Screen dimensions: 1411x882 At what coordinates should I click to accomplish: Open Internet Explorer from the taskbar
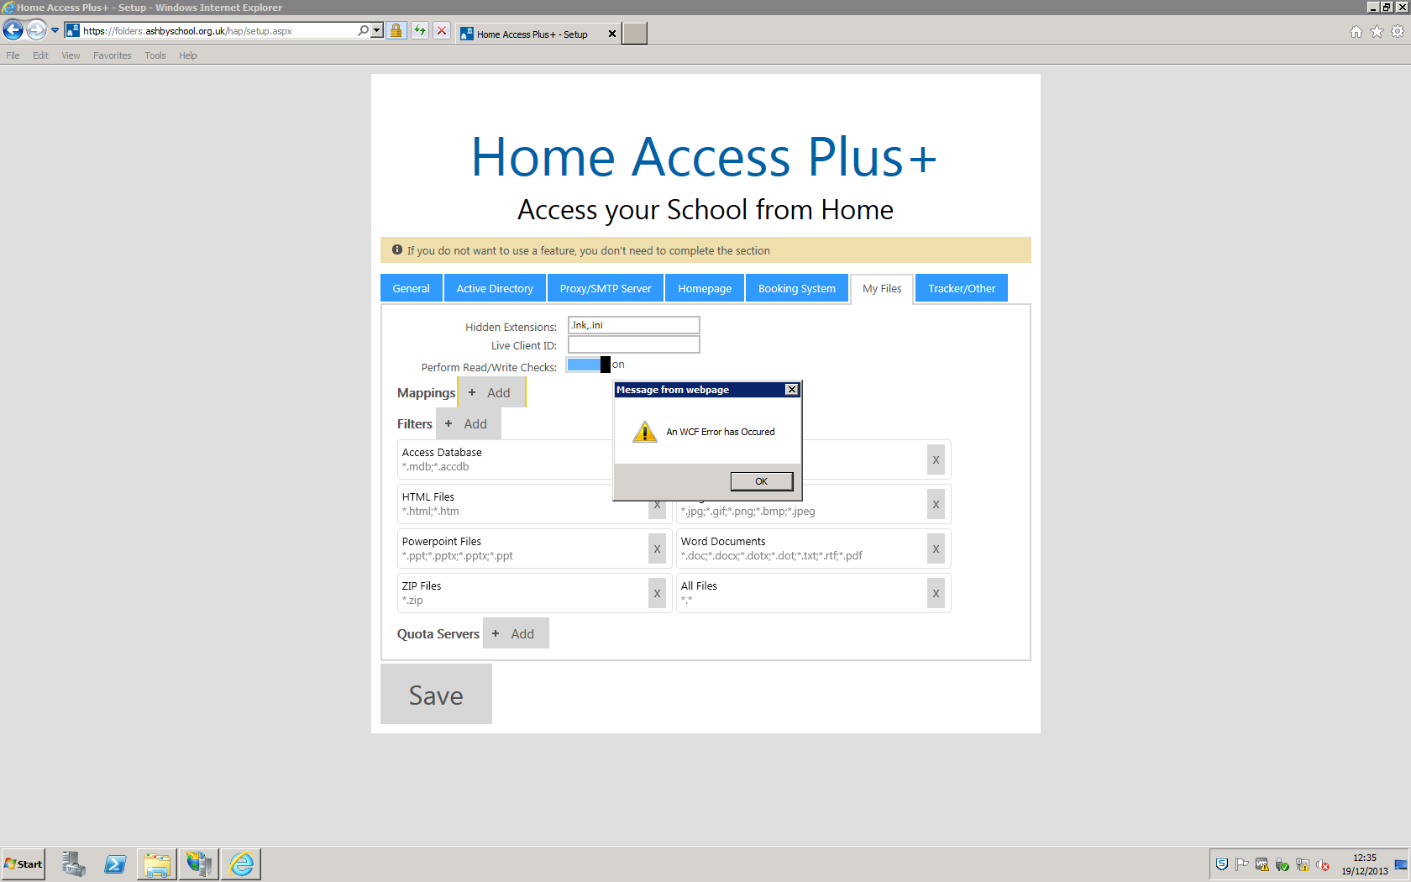point(241,864)
